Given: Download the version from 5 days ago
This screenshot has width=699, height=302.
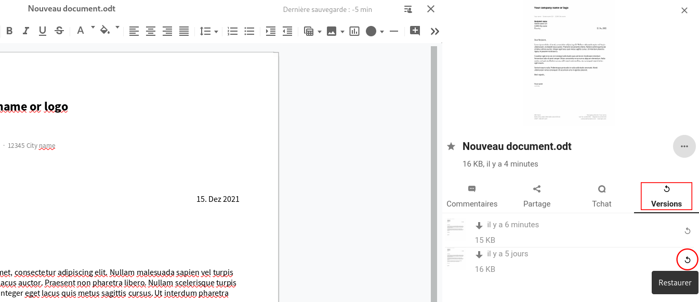Looking at the screenshot, I should tap(479, 255).
